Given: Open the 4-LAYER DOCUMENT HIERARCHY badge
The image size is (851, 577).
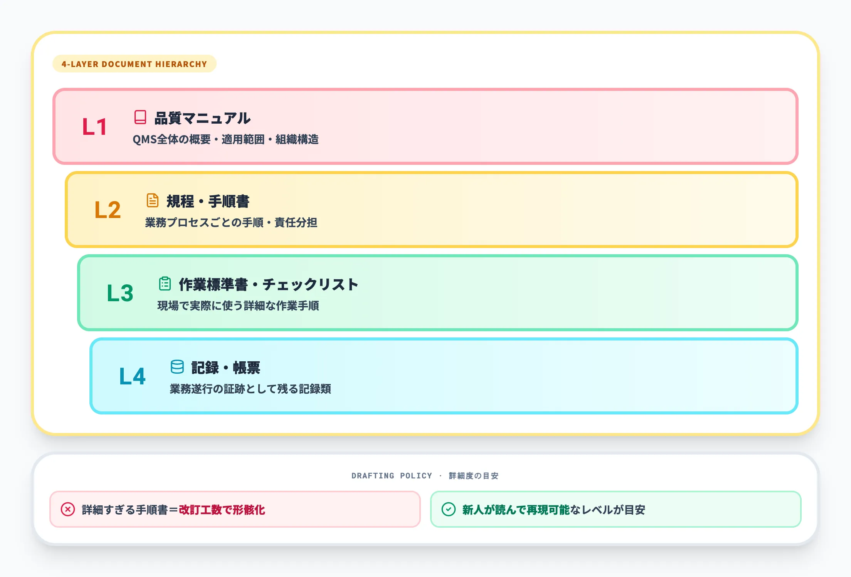Looking at the screenshot, I should coord(134,64).
